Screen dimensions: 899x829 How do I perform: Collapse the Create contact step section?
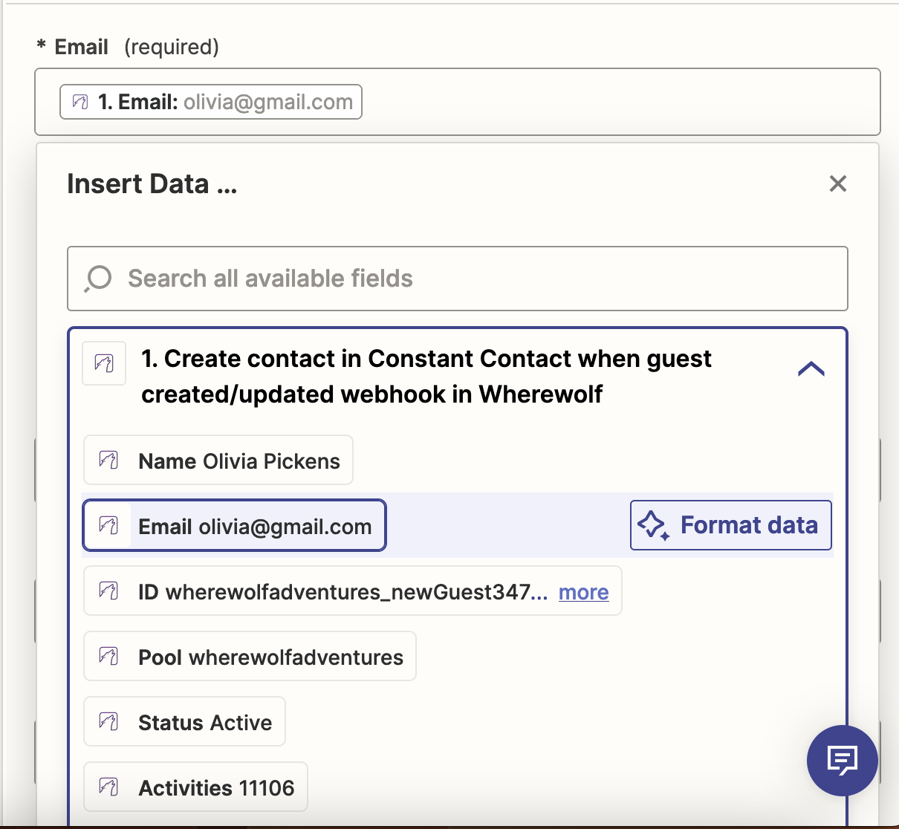[811, 369]
